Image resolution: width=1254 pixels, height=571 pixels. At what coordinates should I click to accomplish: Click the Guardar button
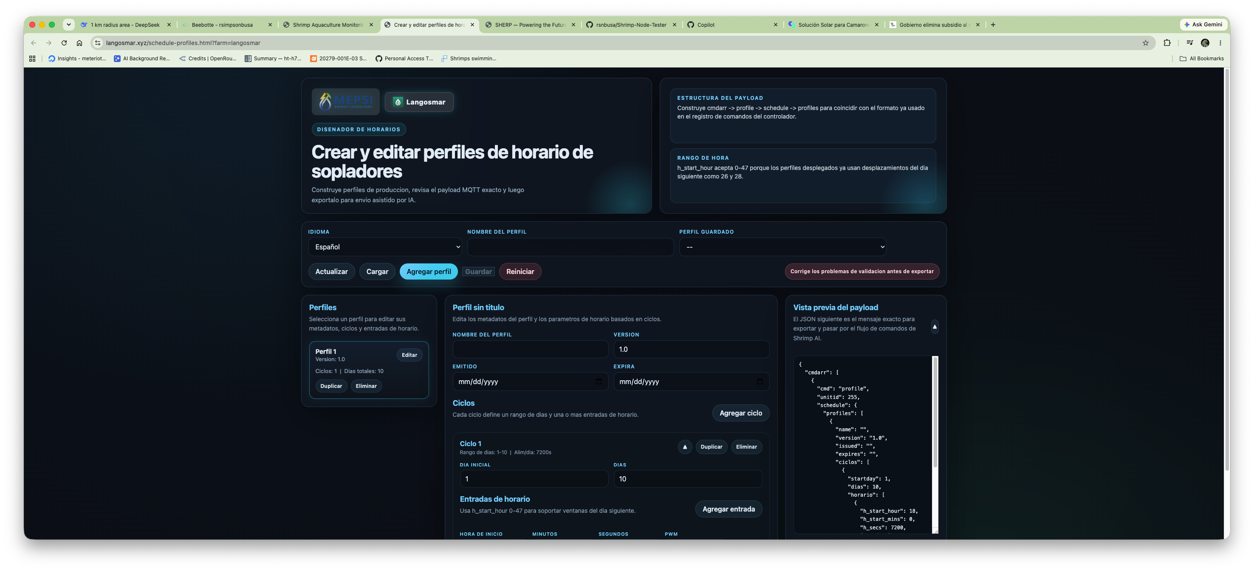[x=478, y=271]
